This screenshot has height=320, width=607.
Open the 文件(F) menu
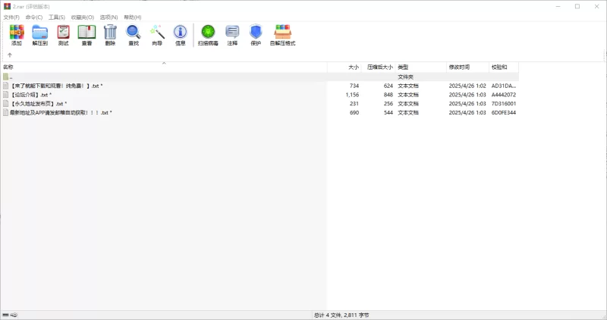[11, 17]
